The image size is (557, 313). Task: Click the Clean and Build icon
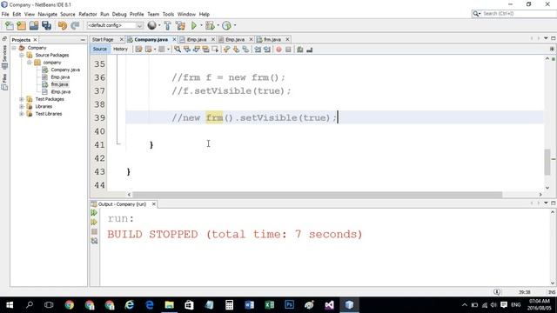[180, 25]
